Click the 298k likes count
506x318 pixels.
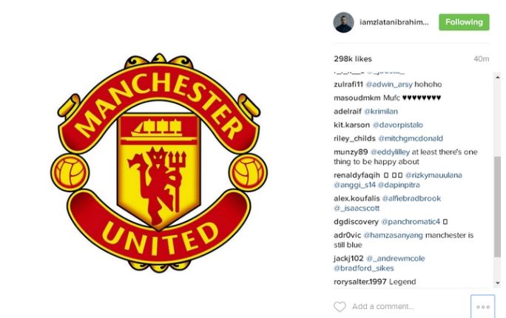tap(353, 59)
